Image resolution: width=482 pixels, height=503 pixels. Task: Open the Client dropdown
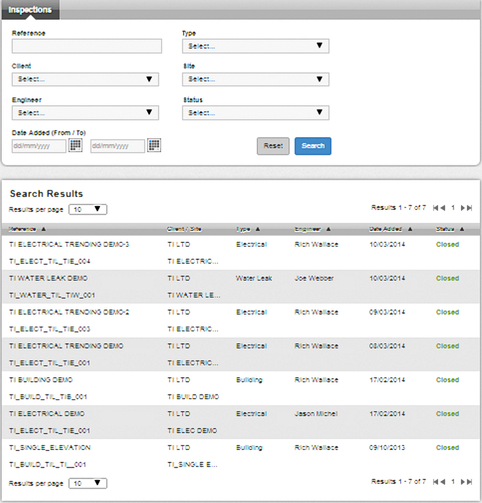[86, 79]
